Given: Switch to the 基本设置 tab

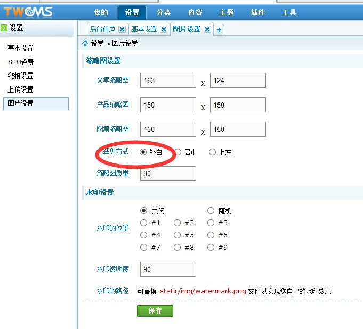Looking at the screenshot, I should click(x=144, y=29).
